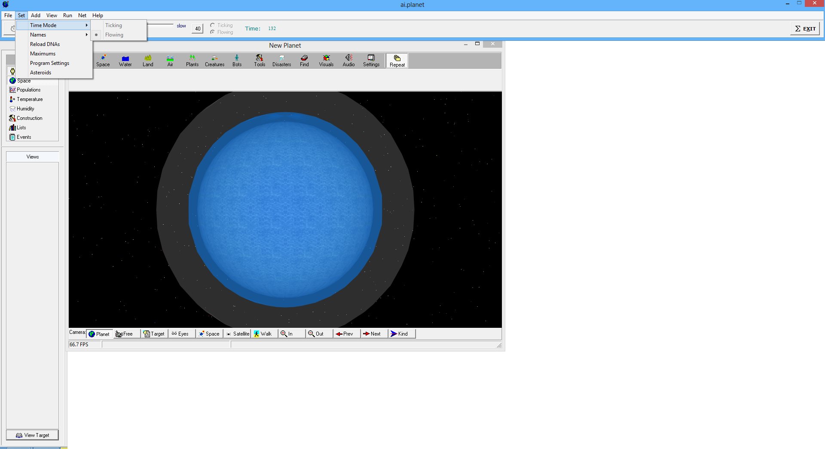The height and width of the screenshot is (449, 825).
Task: Click the resize grip of New Planet window
Action: [x=499, y=345]
